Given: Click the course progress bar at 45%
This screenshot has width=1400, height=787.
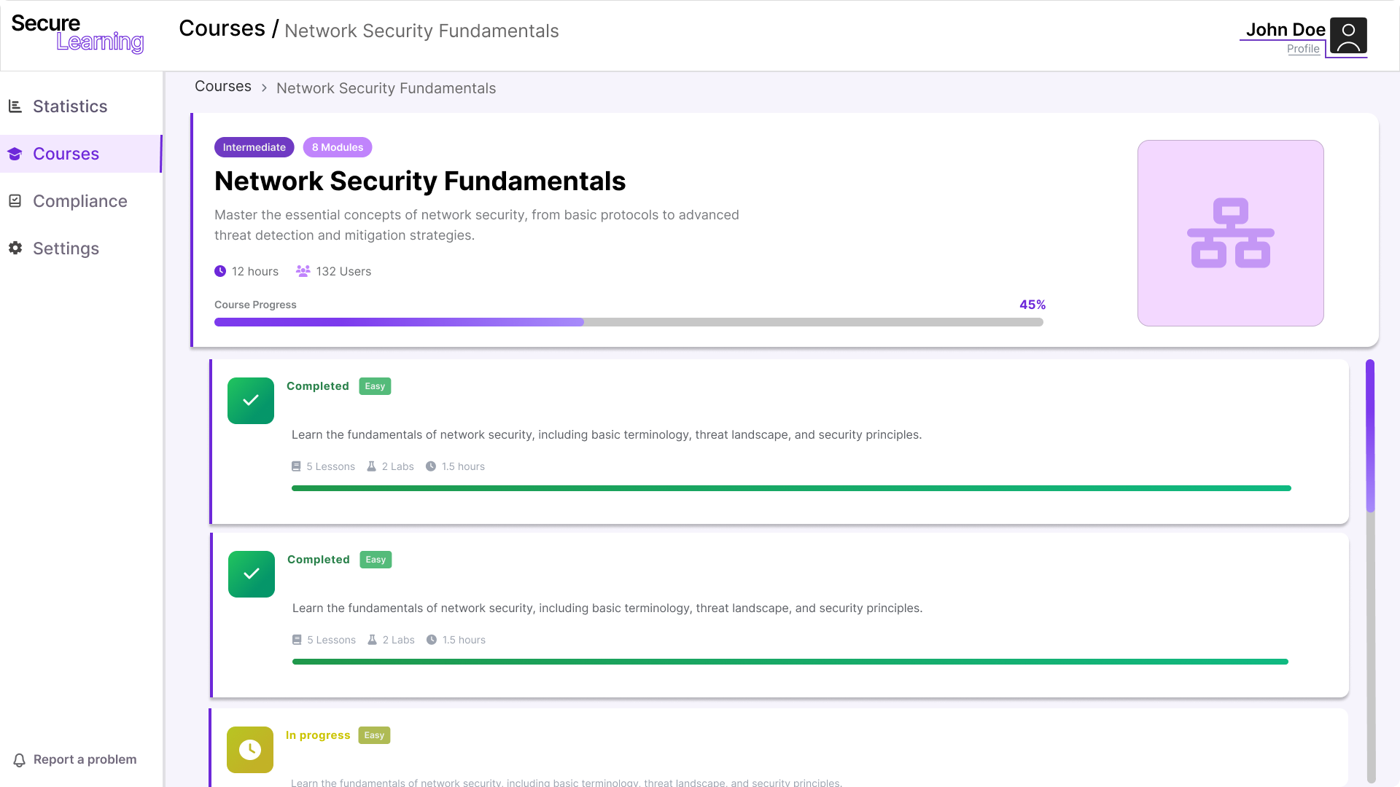Looking at the screenshot, I should point(628,322).
